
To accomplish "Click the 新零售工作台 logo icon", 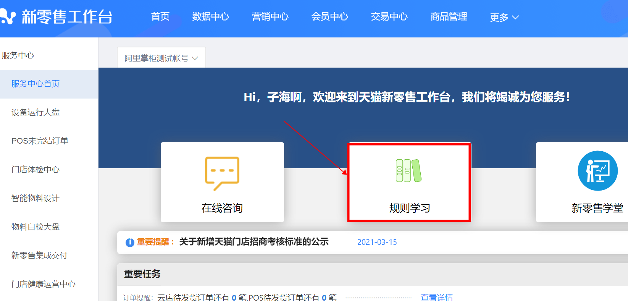I will (x=8, y=17).
